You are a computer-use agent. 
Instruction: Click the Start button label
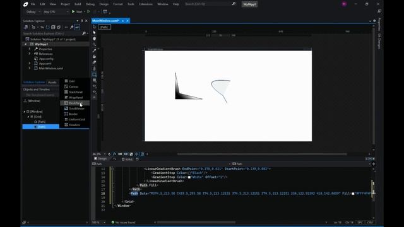79,11
